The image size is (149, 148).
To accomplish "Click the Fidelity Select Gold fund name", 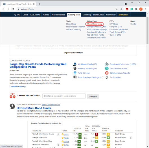I will [x=39, y=138].
